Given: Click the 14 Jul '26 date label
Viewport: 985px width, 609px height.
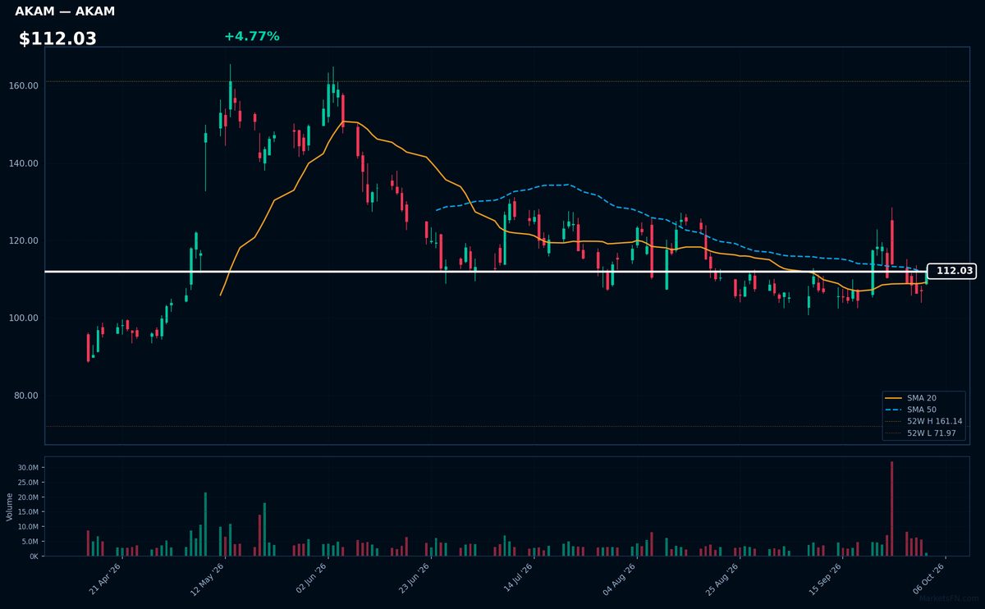Looking at the screenshot, I should [x=517, y=579].
